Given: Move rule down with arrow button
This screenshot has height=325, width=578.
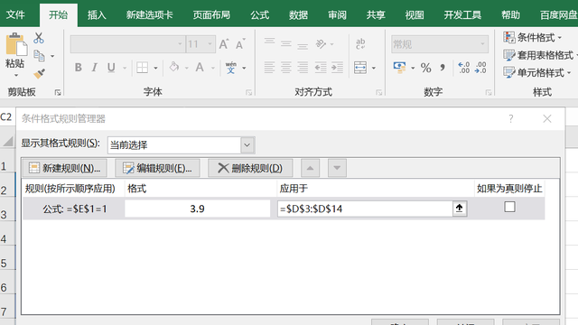Looking at the screenshot, I should tap(337, 168).
